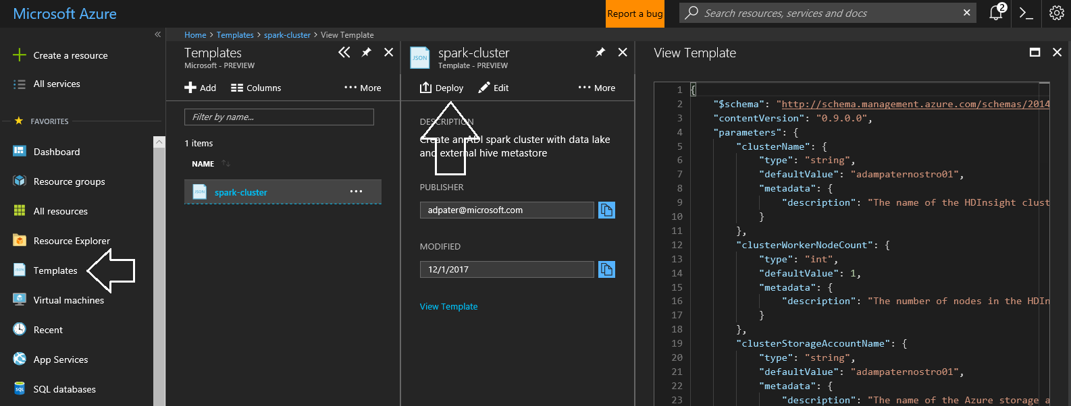This screenshot has width=1071, height=406.
Task: Click the modified date field
Action: tap(506, 269)
